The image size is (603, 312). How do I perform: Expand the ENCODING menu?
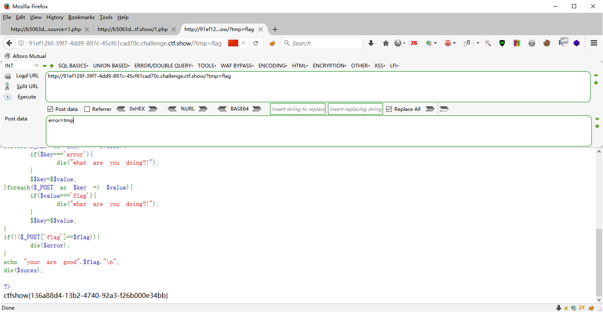coord(273,66)
